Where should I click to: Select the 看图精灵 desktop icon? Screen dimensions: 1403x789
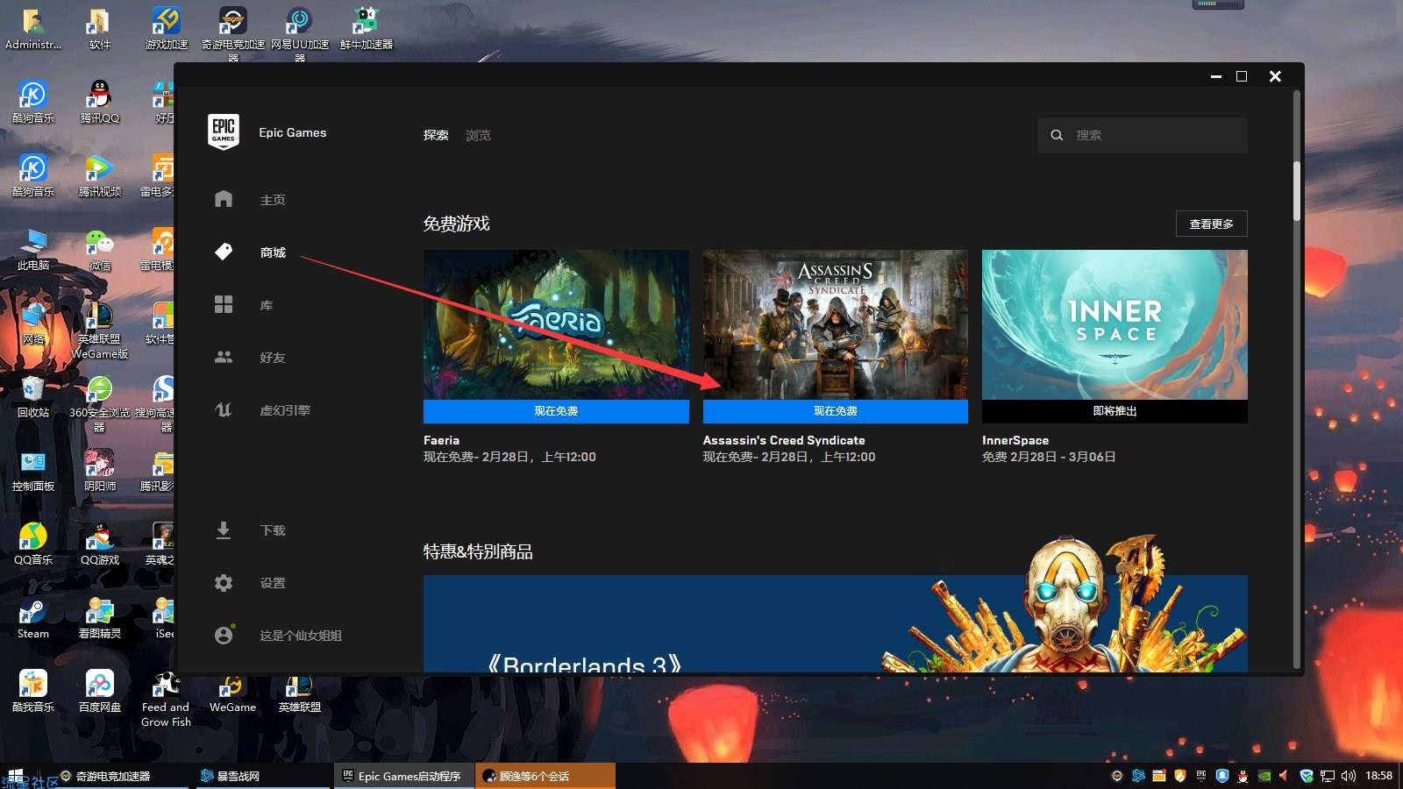[x=99, y=617]
